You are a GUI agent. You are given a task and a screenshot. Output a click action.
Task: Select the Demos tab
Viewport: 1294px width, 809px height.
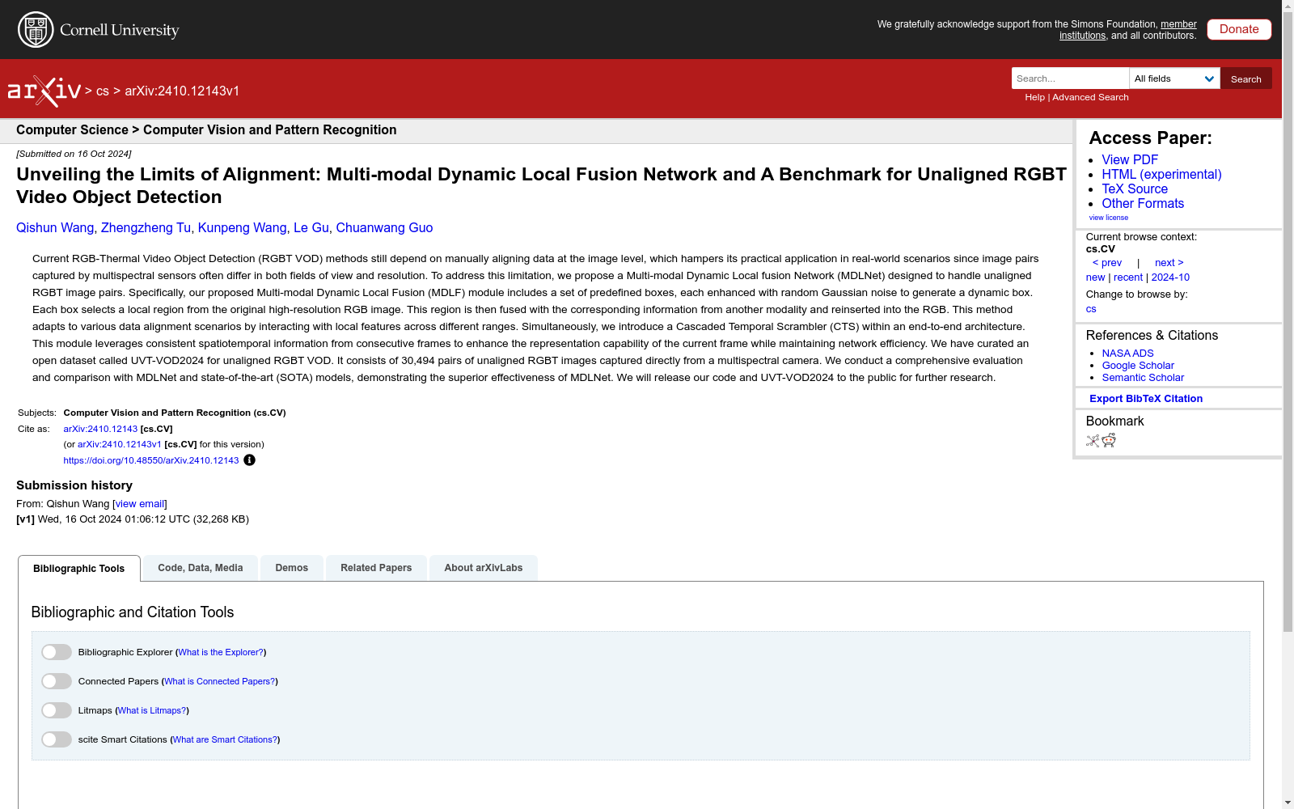point(291,568)
